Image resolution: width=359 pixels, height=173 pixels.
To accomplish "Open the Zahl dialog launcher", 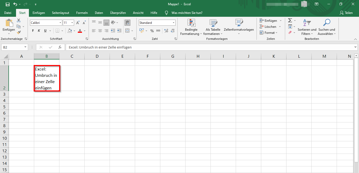I will pos(176,39).
